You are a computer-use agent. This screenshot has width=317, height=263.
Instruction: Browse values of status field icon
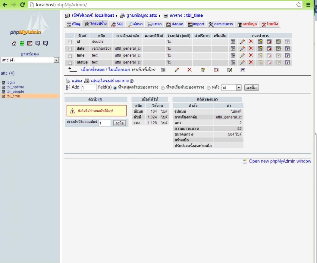pyautogui.click(x=233, y=62)
